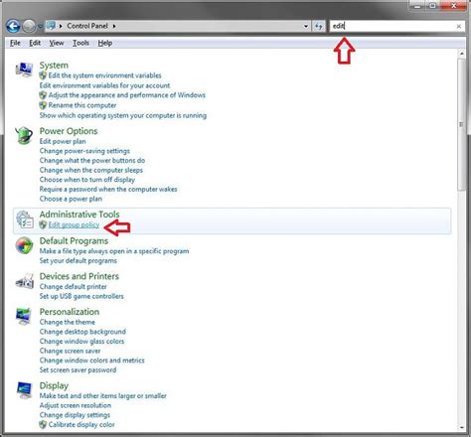Click Change the theme
471x437 pixels.
pyautogui.click(x=68, y=322)
